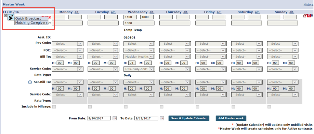314x134 pixels.
Task: Choose Quick Broadcast from popup menu
Action: pyautogui.click(x=31, y=18)
